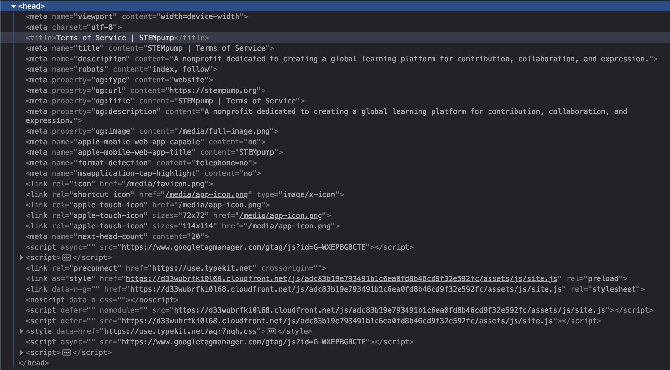Click the 'nomodule' attribute in the script row

[x=124, y=310]
